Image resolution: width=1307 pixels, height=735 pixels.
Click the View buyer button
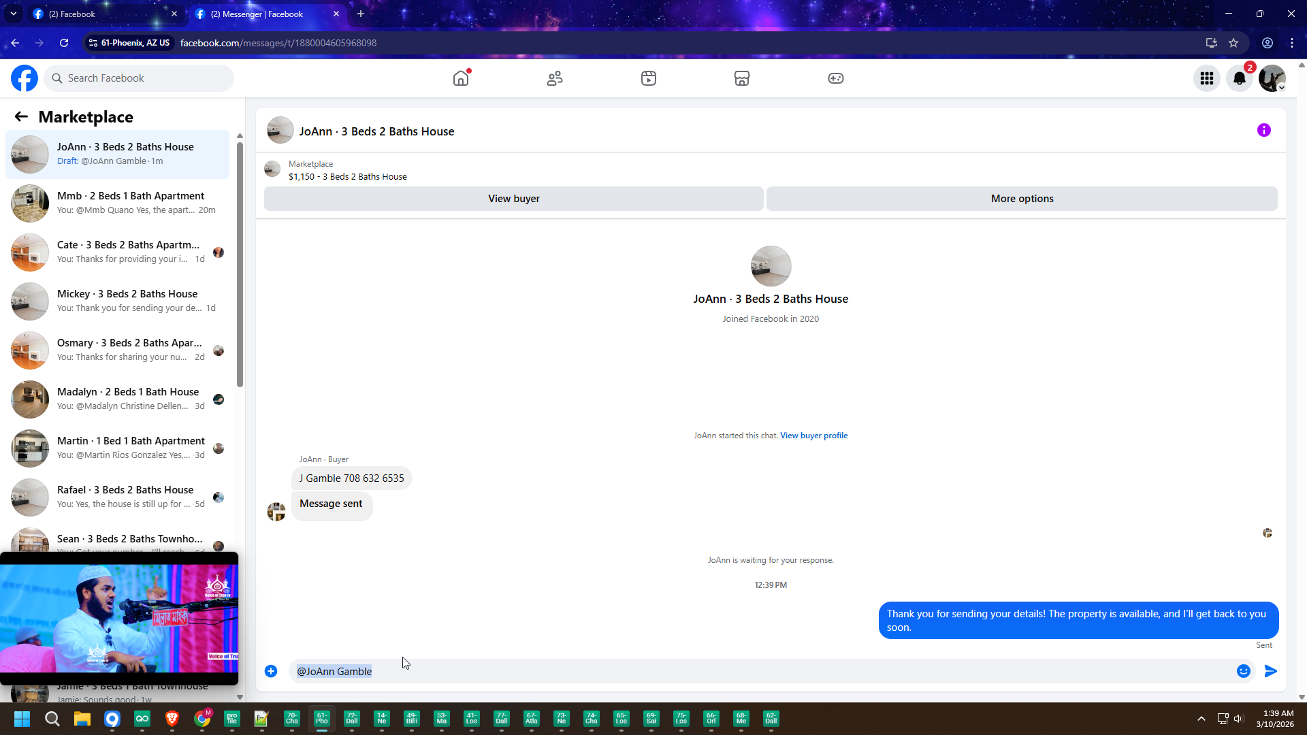[x=513, y=199]
